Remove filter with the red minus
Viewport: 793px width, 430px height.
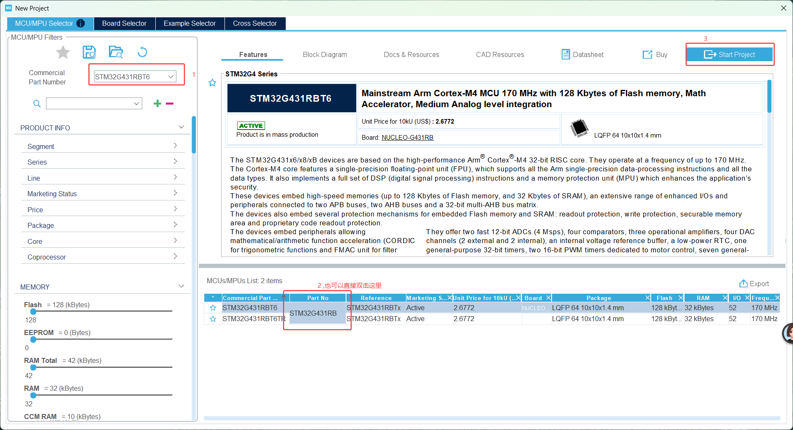tap(170, 103)
